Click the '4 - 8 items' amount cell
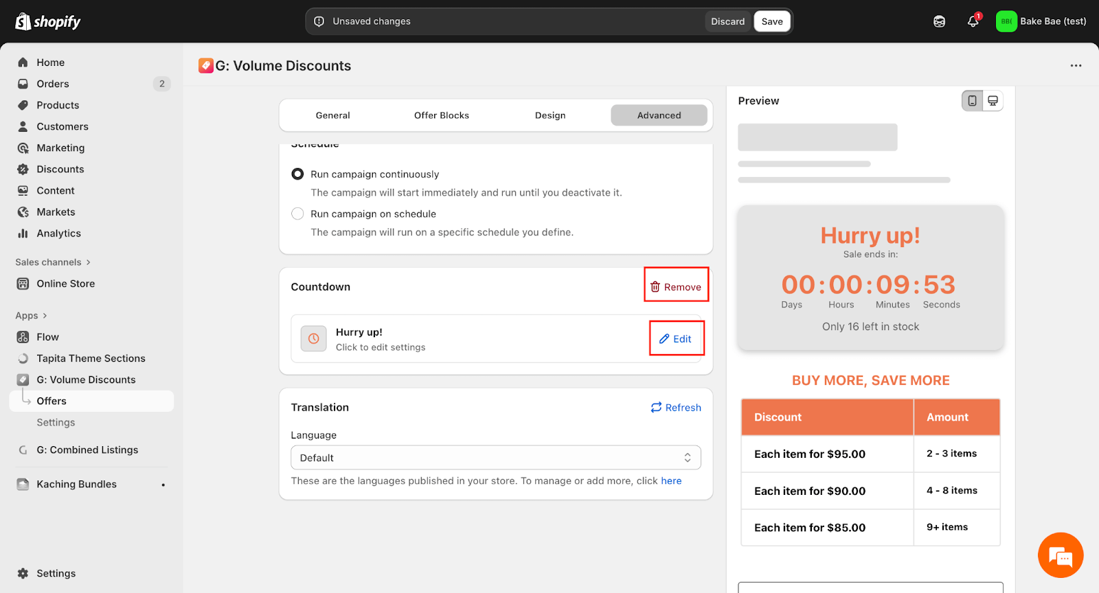This screenshot has height=593, width=1099. point(957,491)
